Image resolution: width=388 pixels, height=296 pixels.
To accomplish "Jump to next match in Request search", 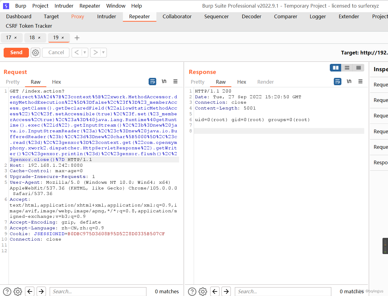I will [x=41, y=291].
